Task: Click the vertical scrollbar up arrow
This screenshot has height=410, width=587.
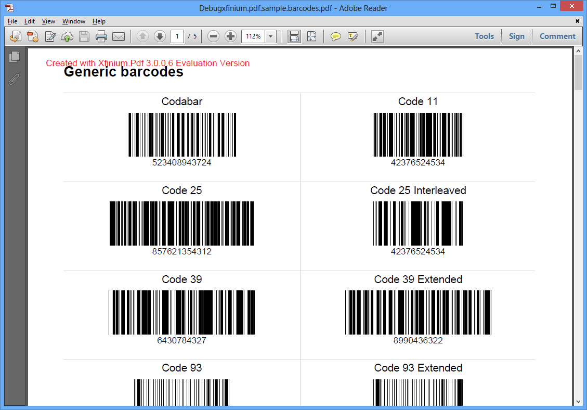Action: [578, 51]
